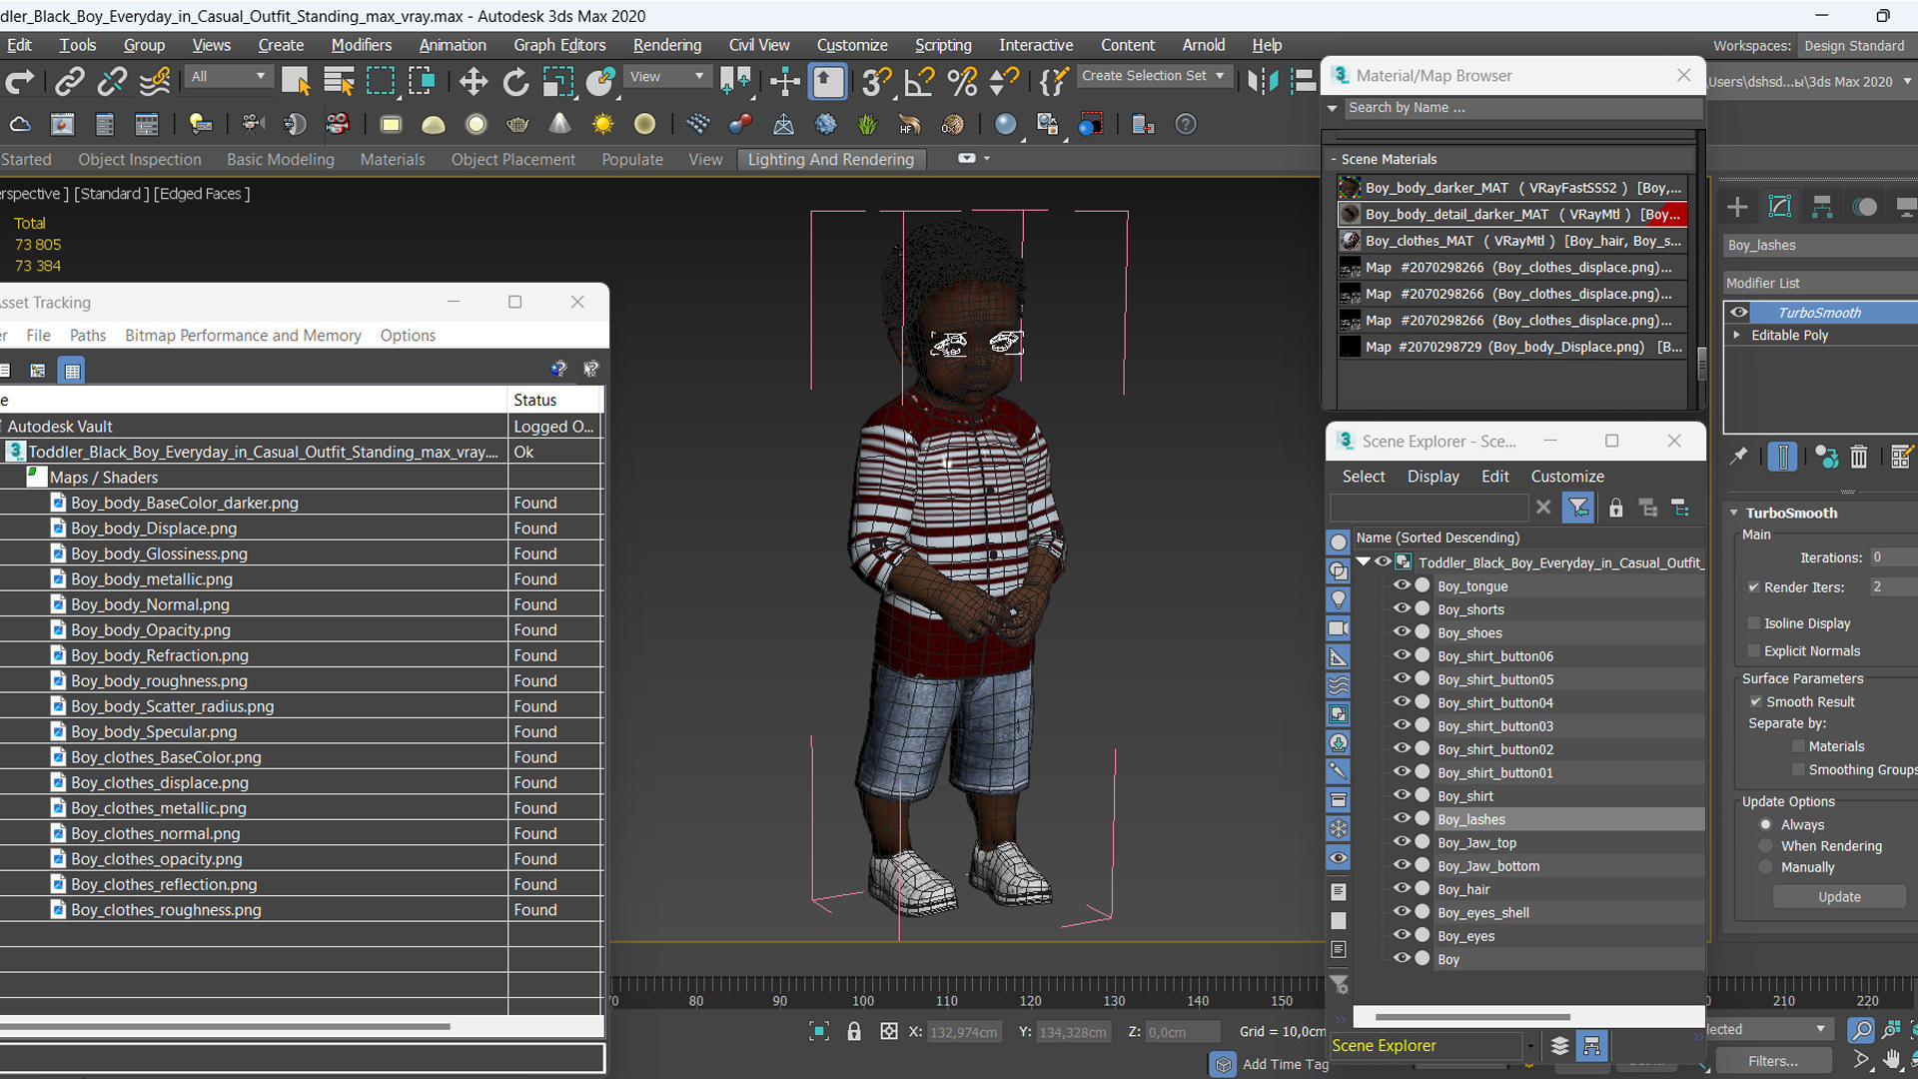Toggle TurboSmooth modifier eye icon
The height and width of the screenshot is (1079, 1918).
point(1739,312)
